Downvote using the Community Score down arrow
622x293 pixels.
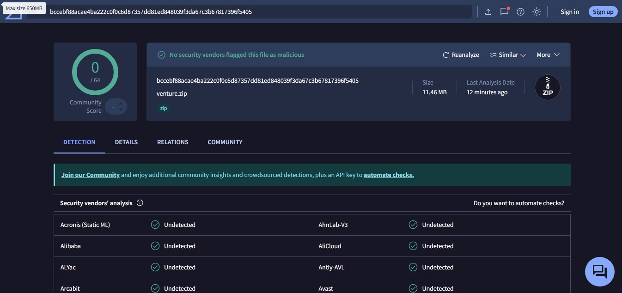coord(121,110)
